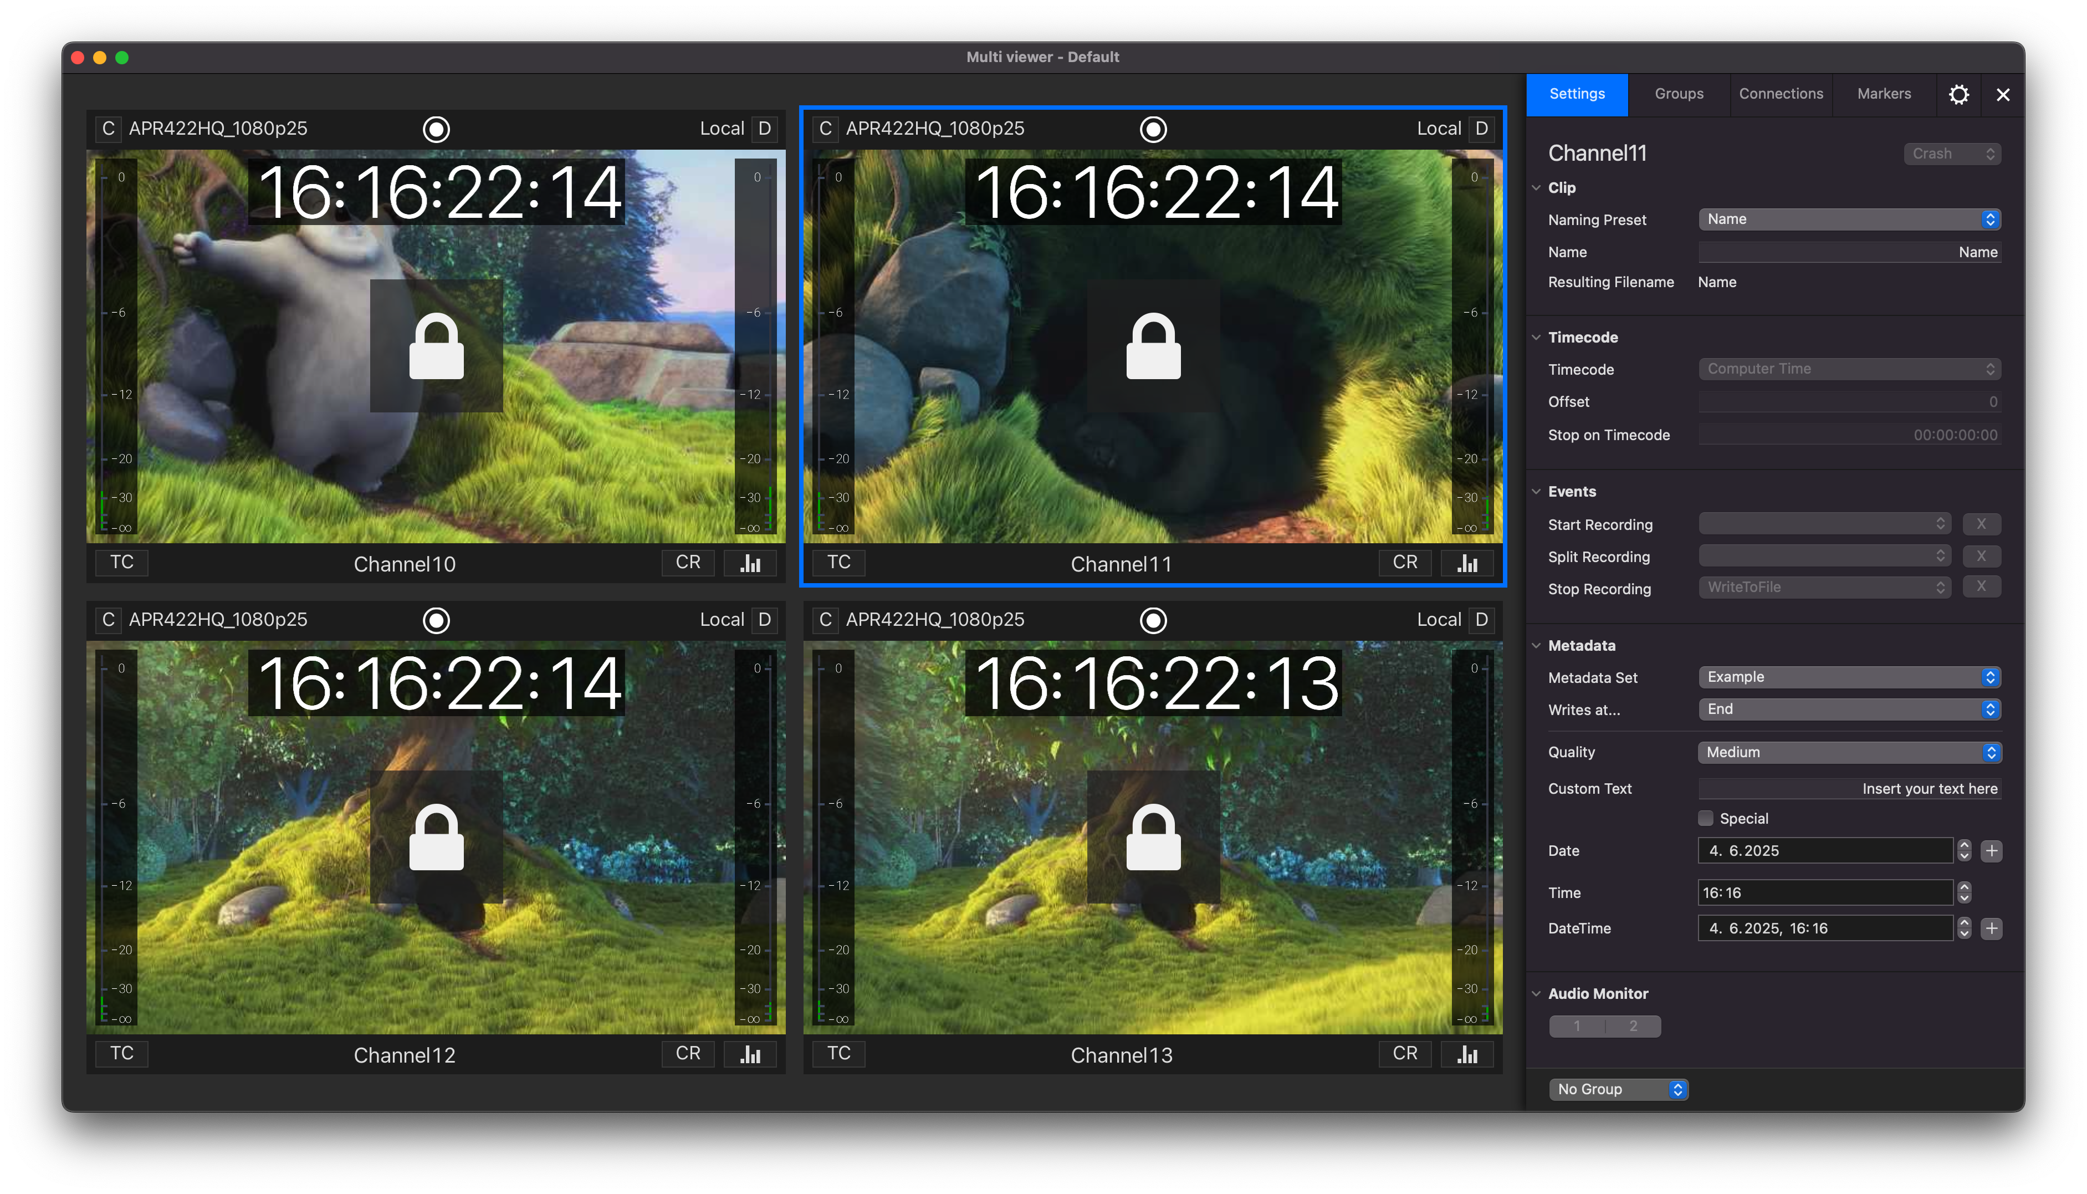2087x1194 pixels.
Task: Click the record indicator on Channel10
Action: (436, 129)
